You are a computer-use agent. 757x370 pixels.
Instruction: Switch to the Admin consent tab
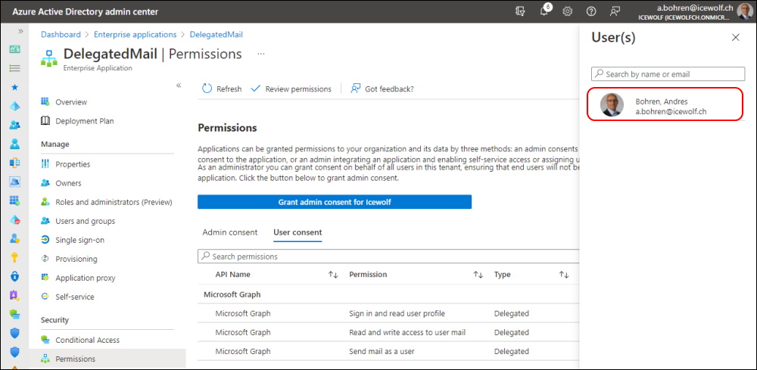click(x=230, y=232)
